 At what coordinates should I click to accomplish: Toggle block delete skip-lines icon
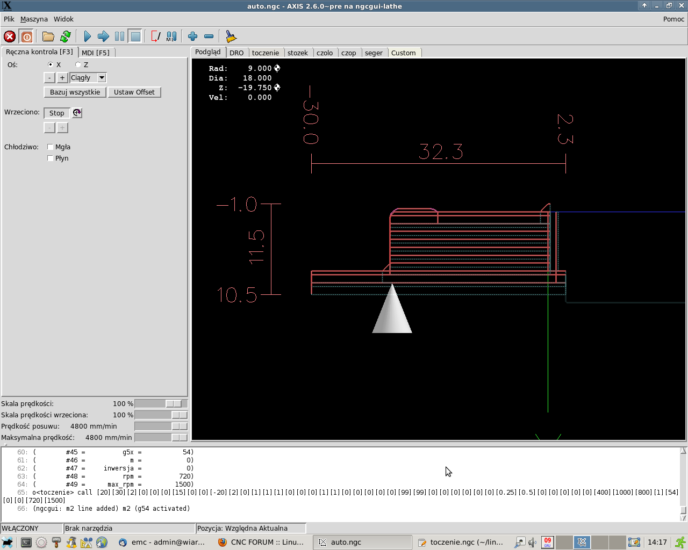155,37
